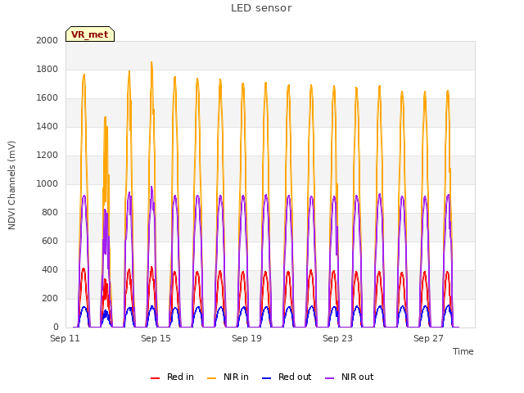Screen dimensions: 524x393
Task: Click the purple NIR out legend swatch
Action: click(x=329, y=378)
